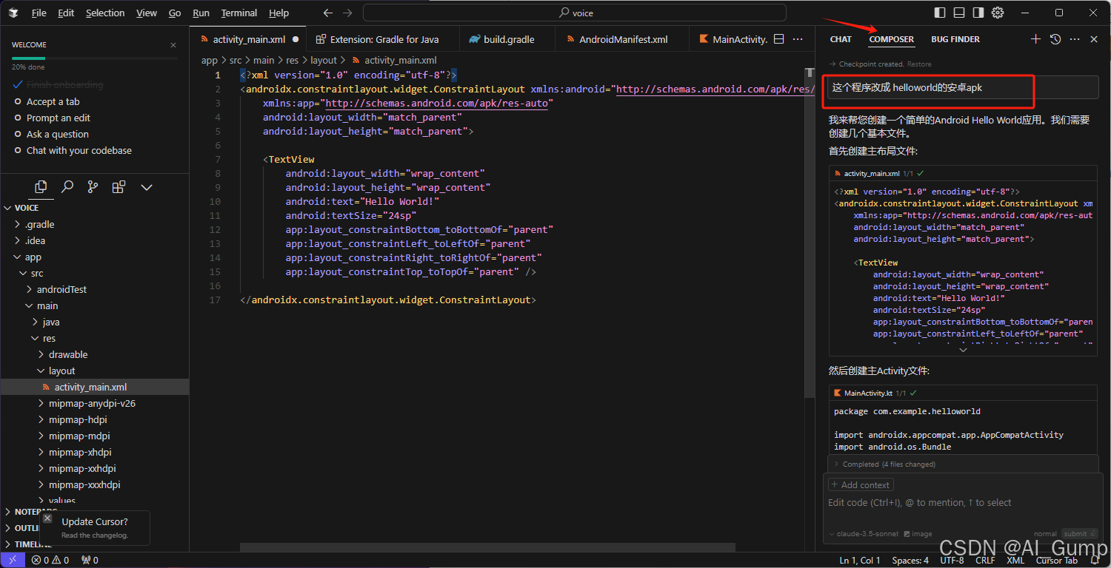Expand activity_main.xml code preview chevron
1111x568 pixels.
click(963, 350)
